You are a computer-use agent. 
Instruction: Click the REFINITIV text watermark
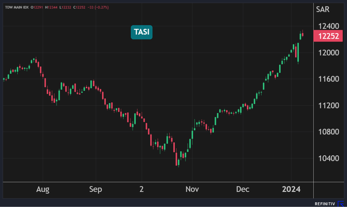coord(325,204)
